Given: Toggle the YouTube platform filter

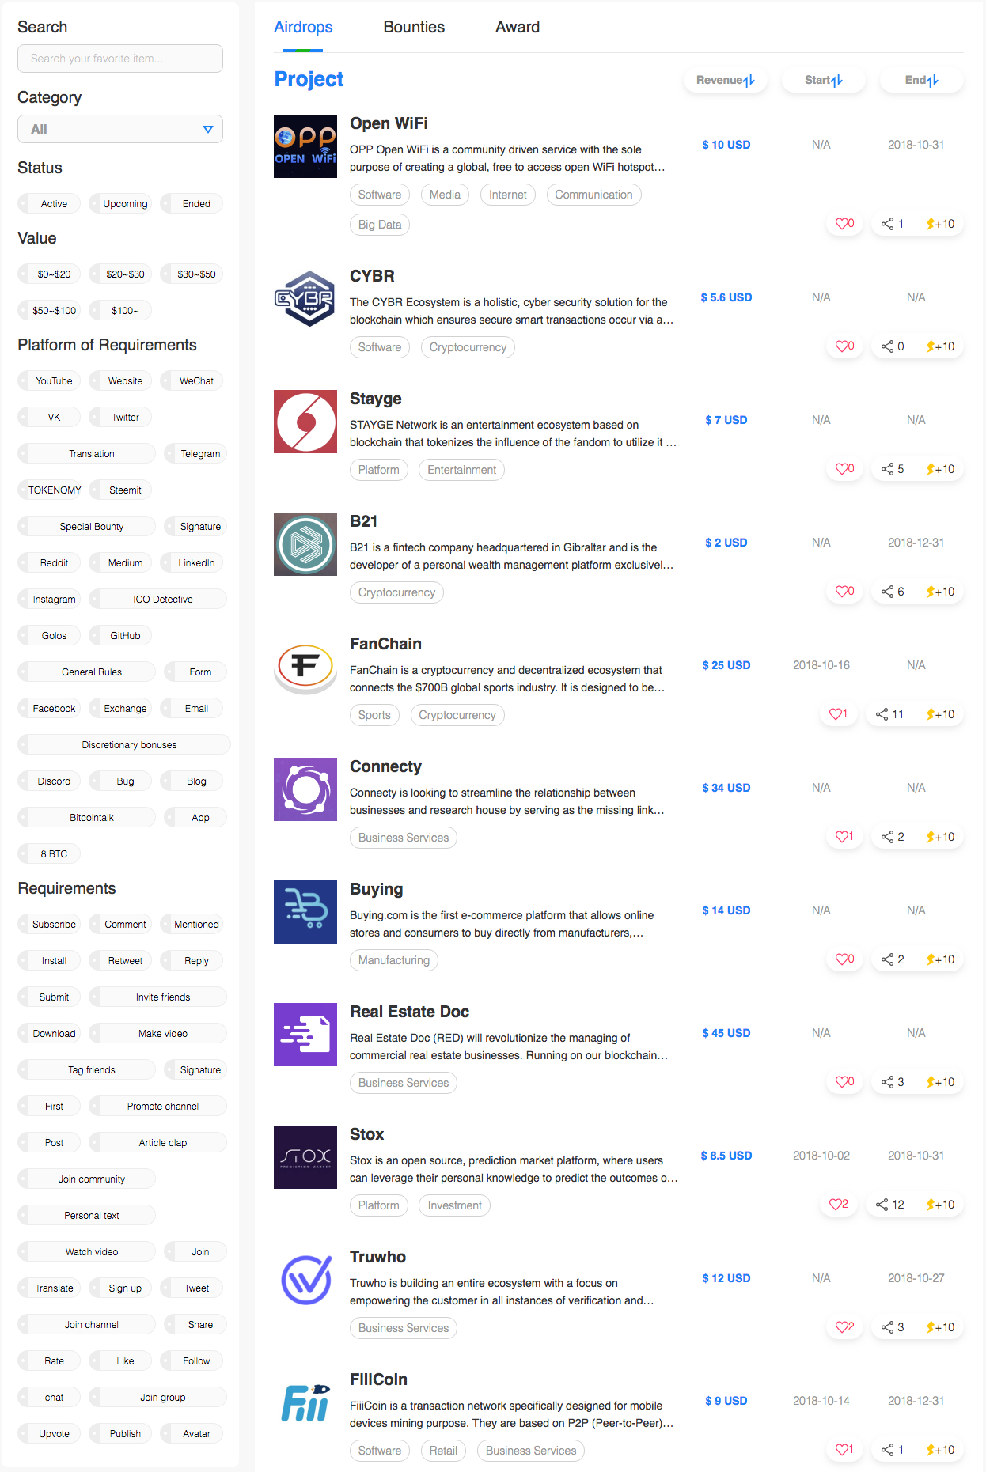Looking at the screenshot, I should coord(49,381).
